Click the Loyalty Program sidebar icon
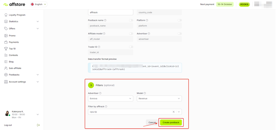Image resolution: width=276 pixels, height=130 pixels. click(6, 15)
